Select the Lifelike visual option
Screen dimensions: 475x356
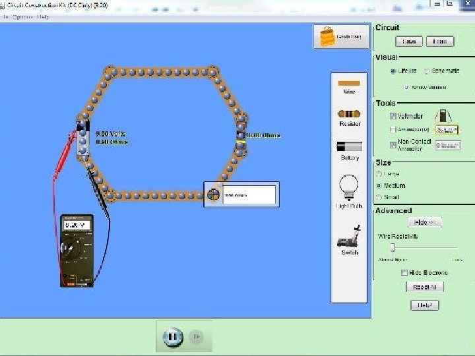point(393,71)
